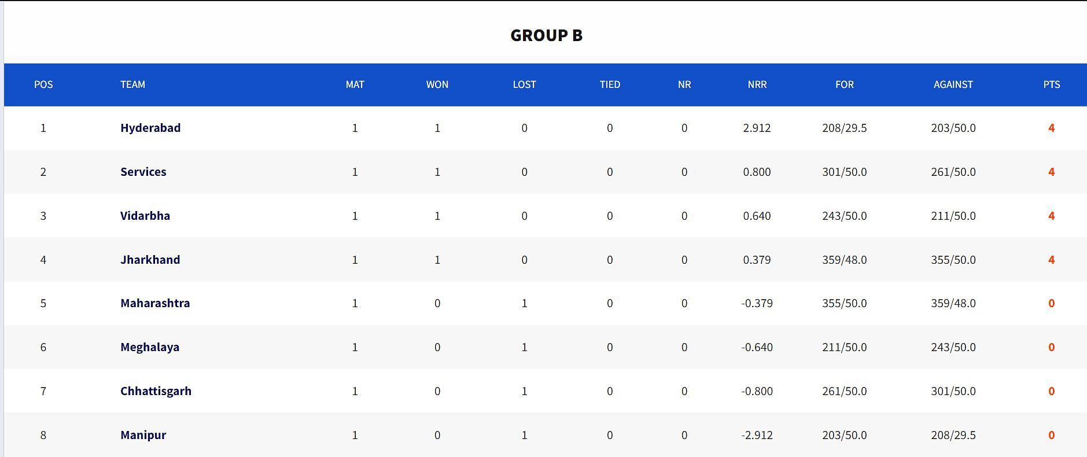Click the AGAINST column header

pyautogui.click(x=953, y=84)
